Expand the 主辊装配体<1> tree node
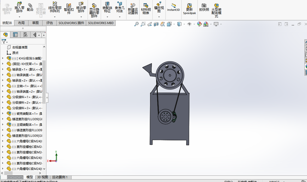This screenshot has height=182, width=307. pyautogui.click(x=3, y=125)
